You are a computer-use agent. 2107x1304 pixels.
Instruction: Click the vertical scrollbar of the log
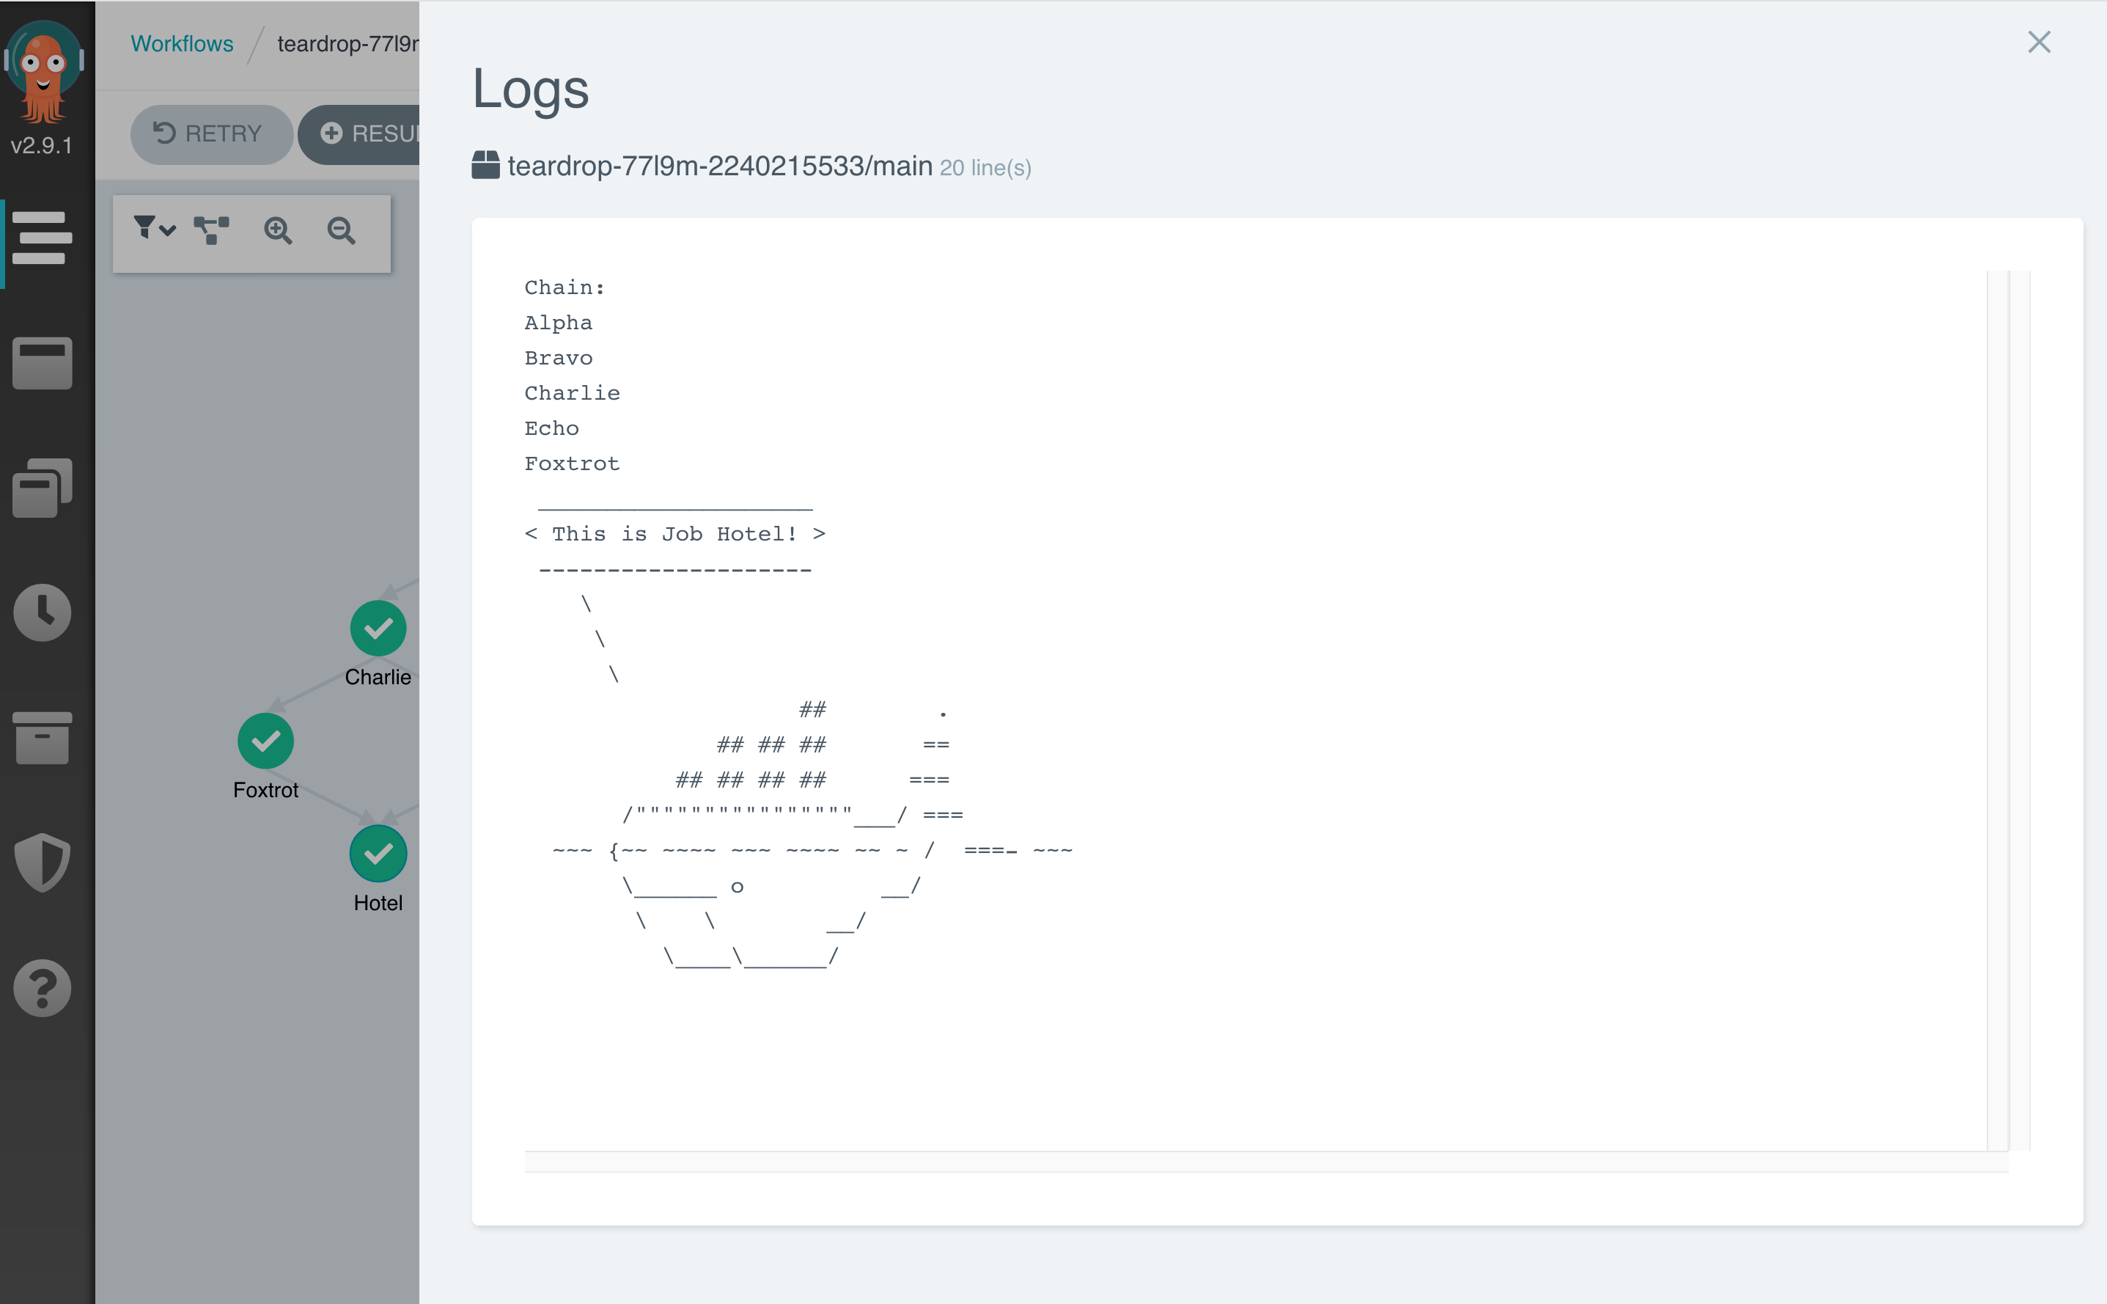tap(1998, 710)
